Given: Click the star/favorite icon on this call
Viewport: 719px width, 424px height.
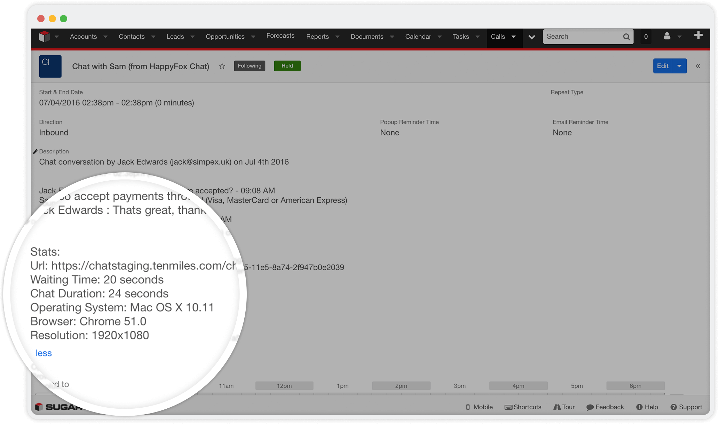Looking at the screenshot, I should (x=222, y=66).
